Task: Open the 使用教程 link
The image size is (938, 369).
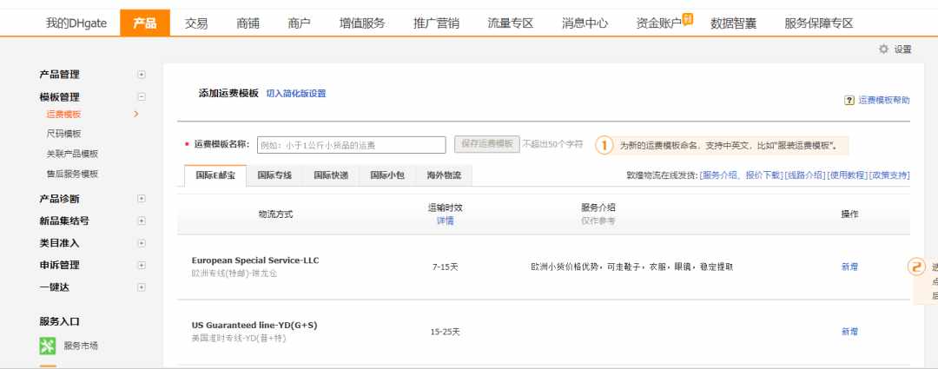Action: (847, 175)
